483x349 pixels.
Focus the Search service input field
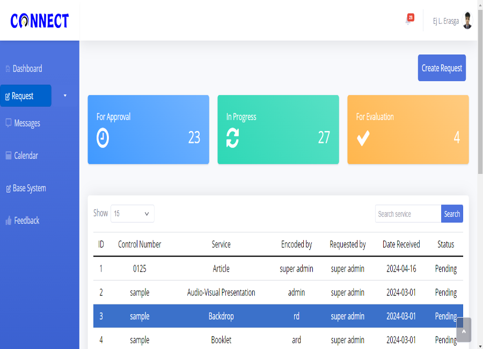coord(408,214)
